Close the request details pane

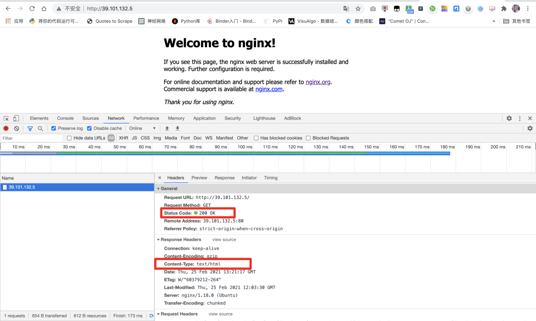[x=160, y=178]
